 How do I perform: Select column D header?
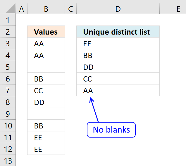[118, 9]
